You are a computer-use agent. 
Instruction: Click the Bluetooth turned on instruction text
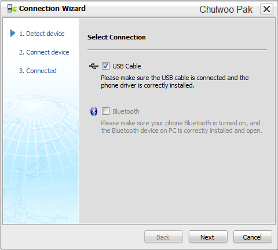(181, 126)
